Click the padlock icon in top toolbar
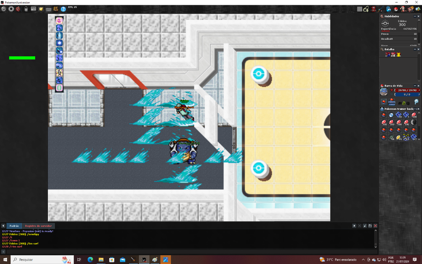 coord(26,9)
